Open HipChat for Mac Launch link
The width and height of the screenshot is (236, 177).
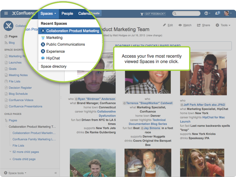pyautogui.click(x=202, y=119)
